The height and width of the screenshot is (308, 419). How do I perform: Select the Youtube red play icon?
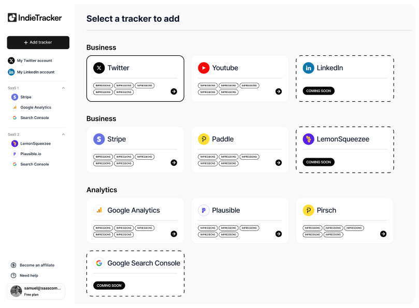[204, 67]
